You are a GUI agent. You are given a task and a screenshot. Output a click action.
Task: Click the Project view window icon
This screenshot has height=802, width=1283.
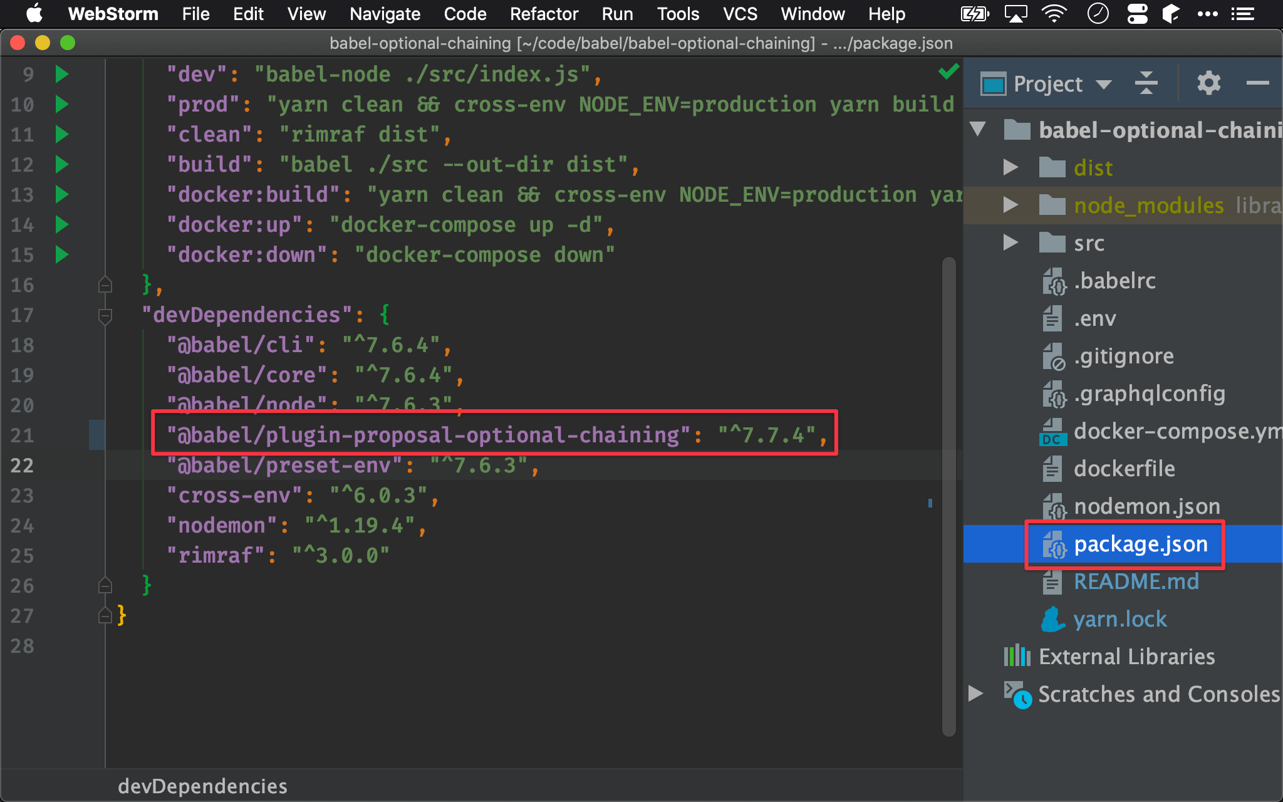coord(994,84)
